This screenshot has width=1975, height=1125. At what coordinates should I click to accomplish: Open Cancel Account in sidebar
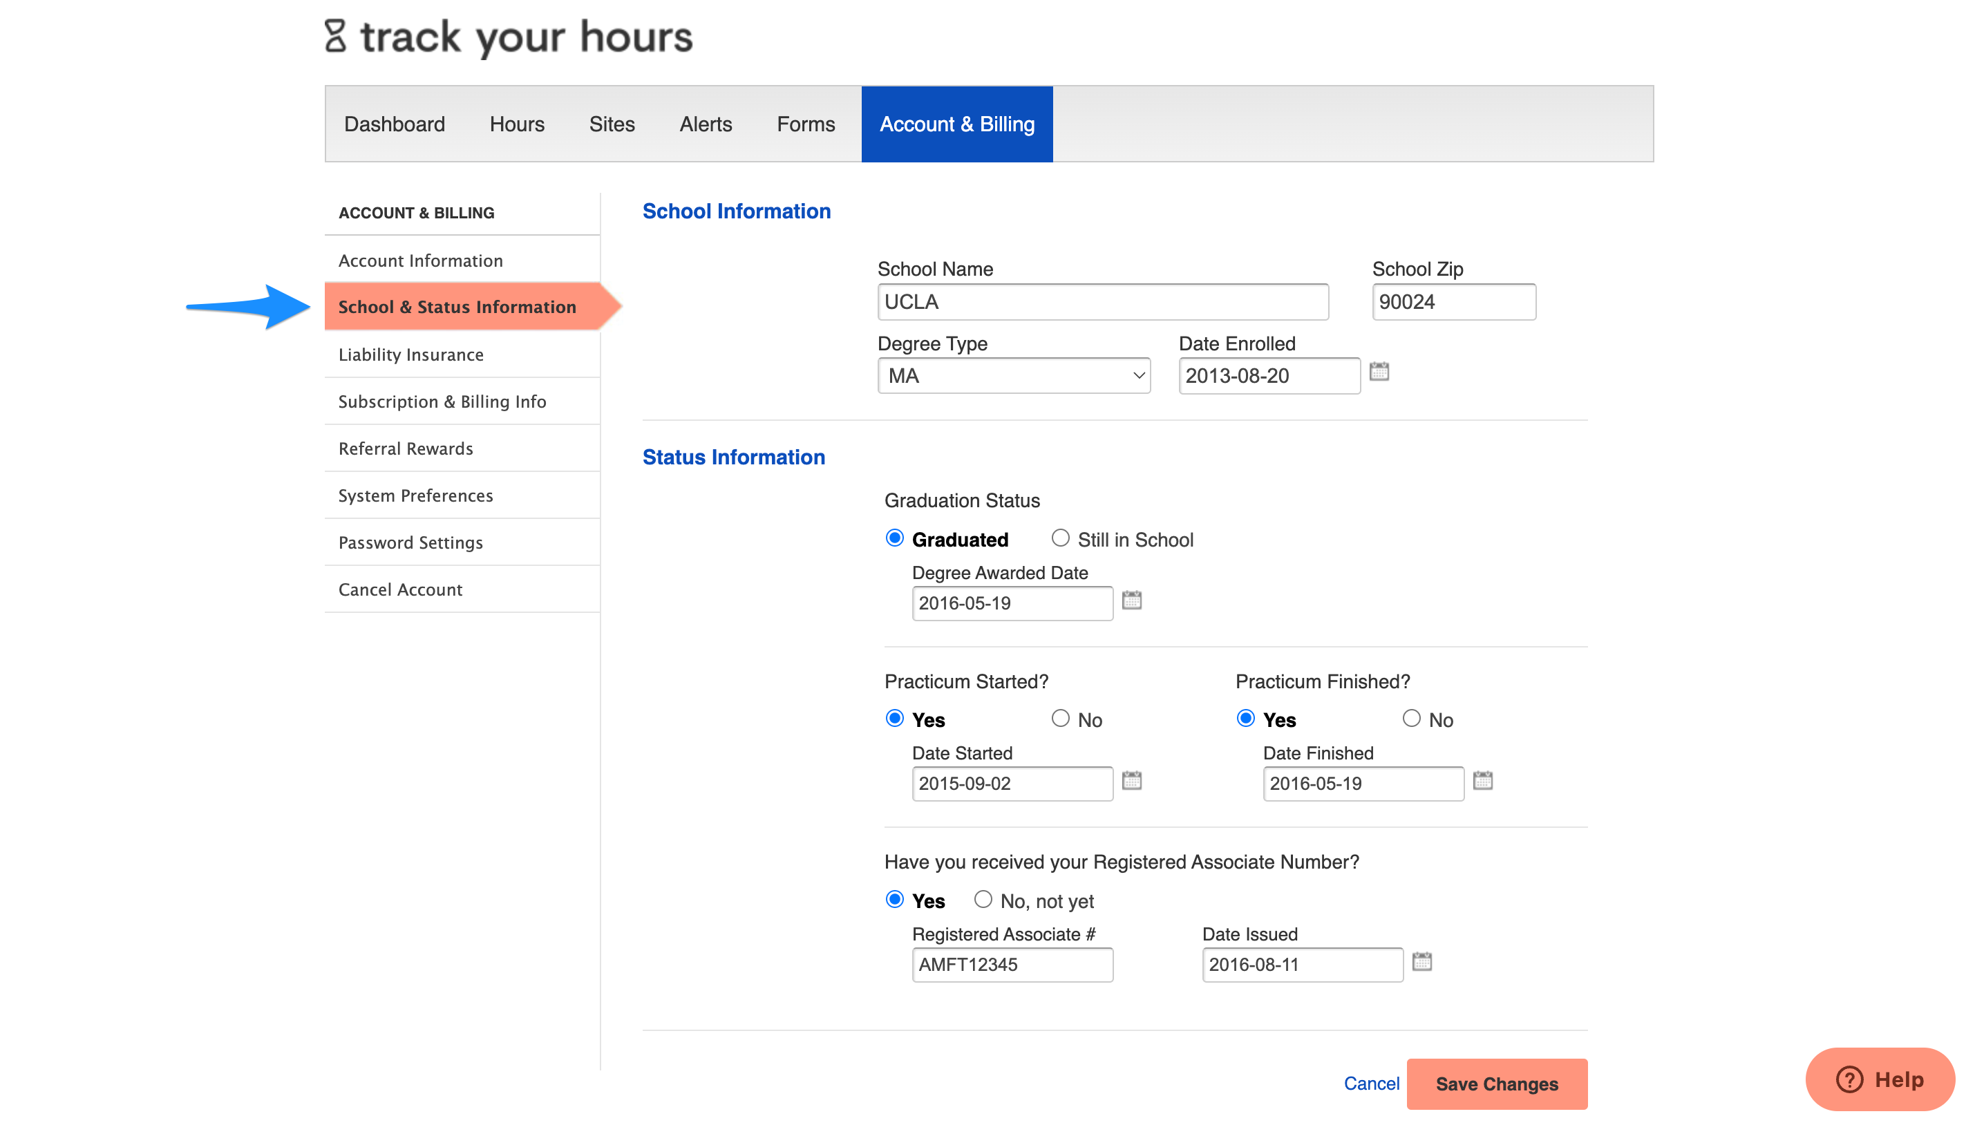click(462, 589)
